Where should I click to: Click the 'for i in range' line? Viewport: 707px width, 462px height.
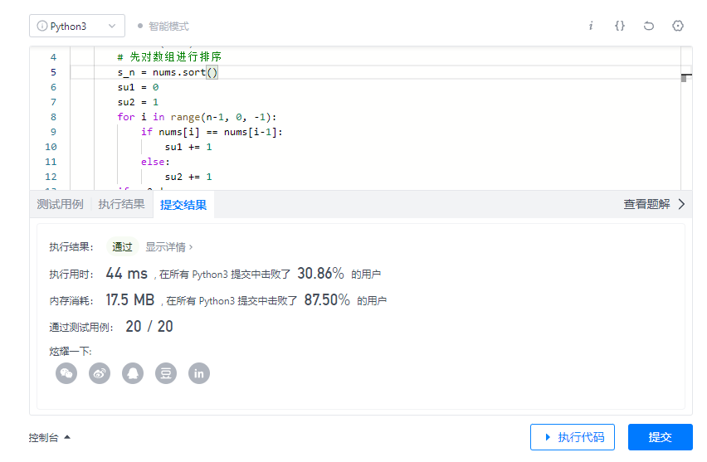(197, 117)
